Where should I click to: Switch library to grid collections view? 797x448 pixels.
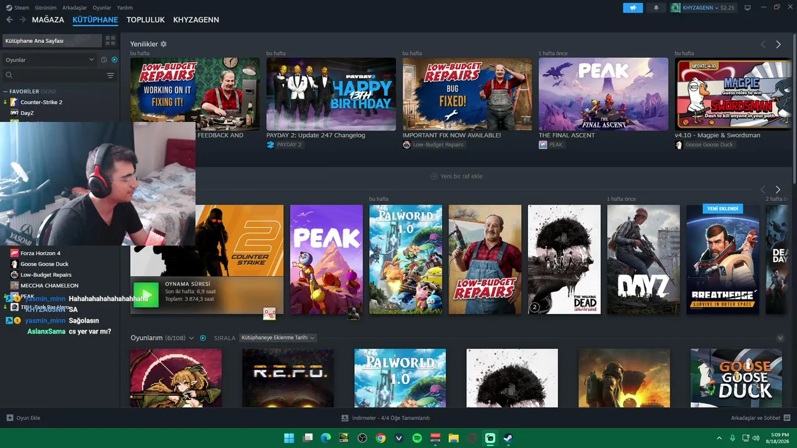(110, 40)
